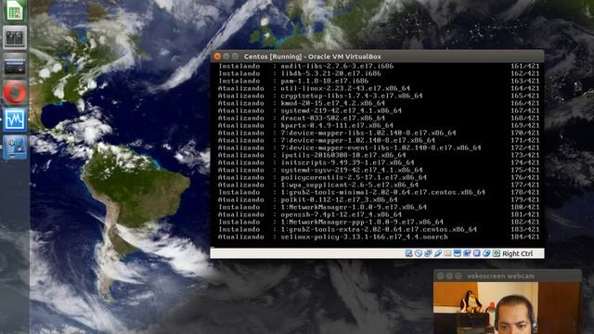Viewport: 594px width, 334px height.
Task: Click the iputils-20160308-10.el7.x86_64 line
Action: point(378,155)
